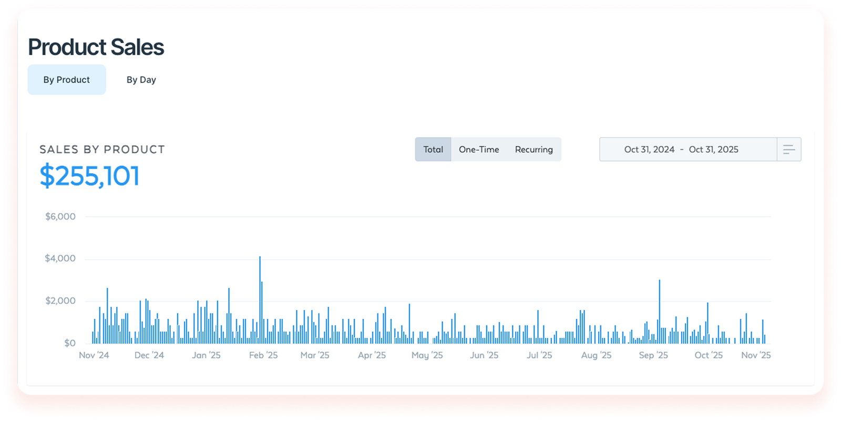Screen dimensions: 841x421
Task: Click the tallest bar above $4,000
Action: (260, 299)
